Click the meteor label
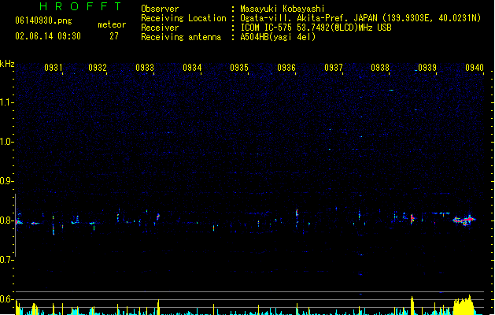Viewport: 495px width, 315px height. point(112,24)
